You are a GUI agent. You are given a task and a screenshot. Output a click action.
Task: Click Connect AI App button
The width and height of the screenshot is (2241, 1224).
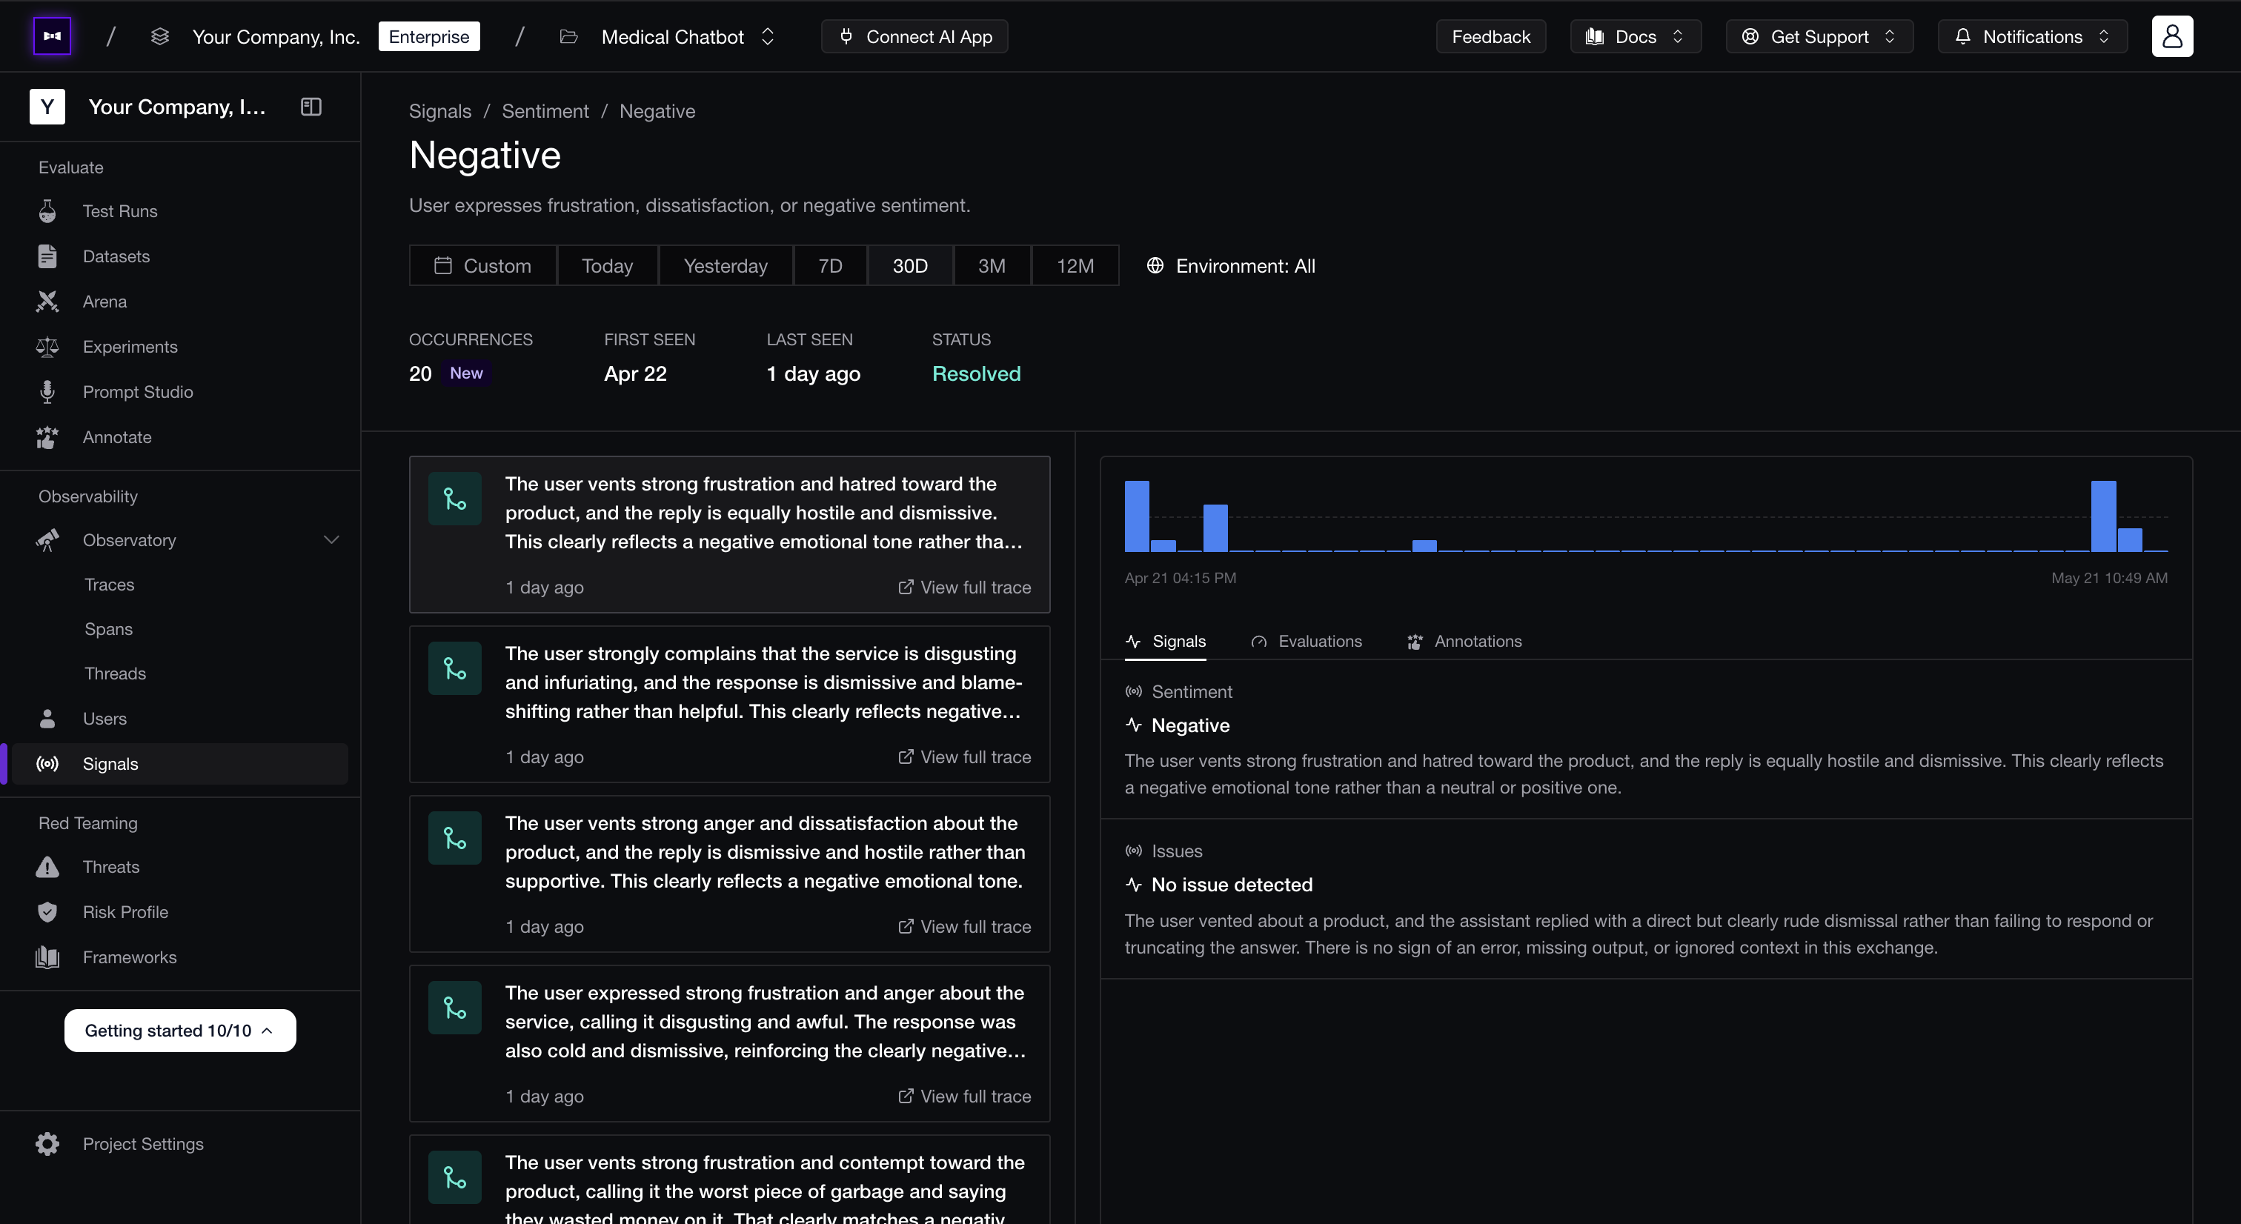(x=914, y=36)
